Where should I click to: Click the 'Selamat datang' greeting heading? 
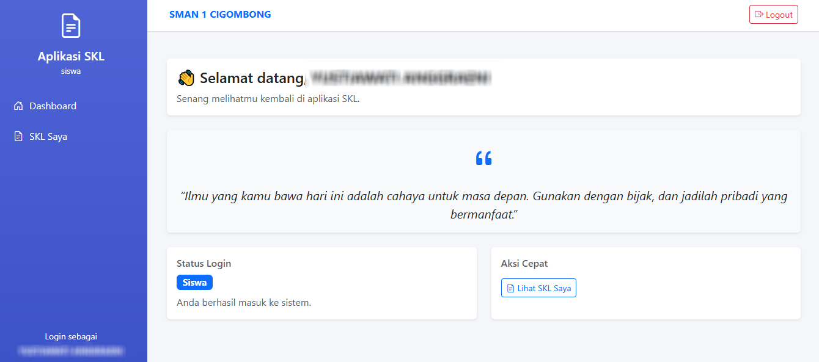point(252,78)
